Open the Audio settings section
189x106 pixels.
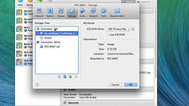coord(83,12)
